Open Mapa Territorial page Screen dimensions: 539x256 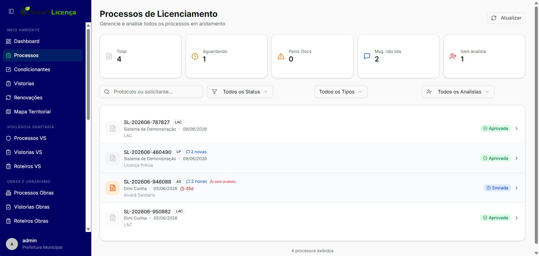click(43, 112)
